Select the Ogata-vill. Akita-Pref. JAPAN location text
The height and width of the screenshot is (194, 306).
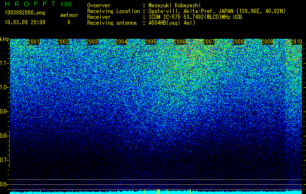(217, 11)
